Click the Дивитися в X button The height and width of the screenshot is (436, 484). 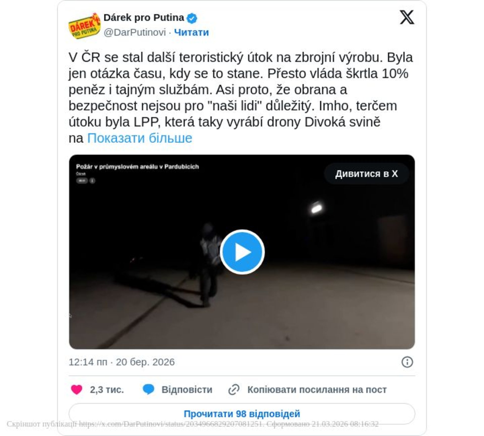pos(366,174)
